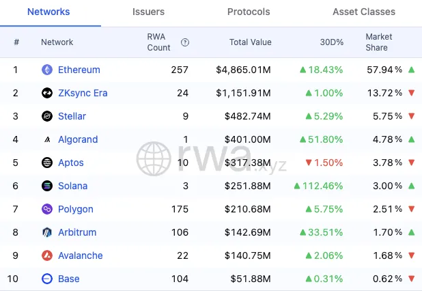
Task: Click the Algorand logo icon
Action: coord(47,139)
